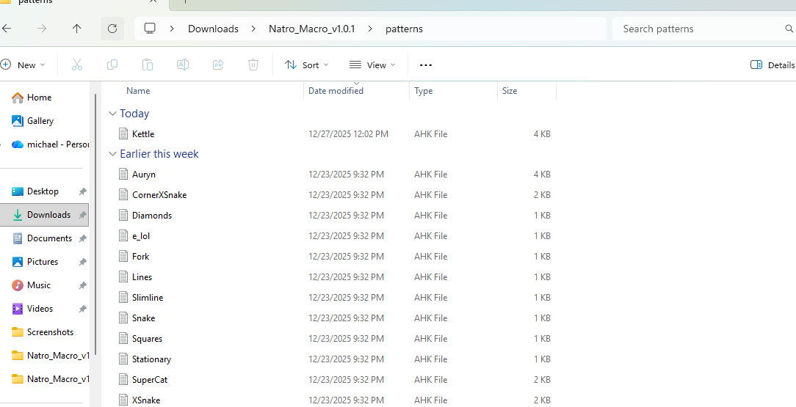The image size is (796, 407).
Task: Select the Diamonds file name
Action: click(x=152, y=216)
